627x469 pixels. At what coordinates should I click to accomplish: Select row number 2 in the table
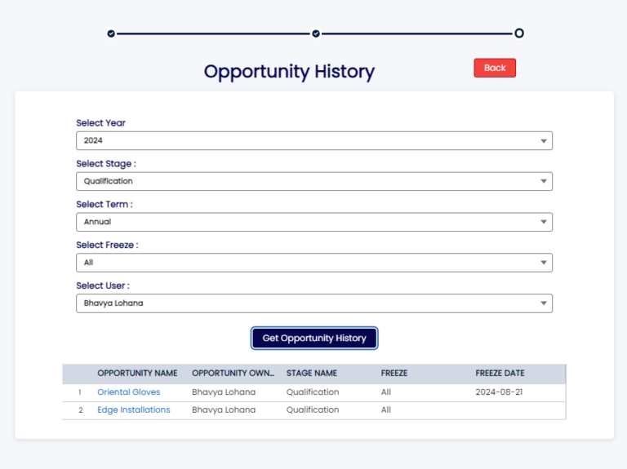coord(80,410)
